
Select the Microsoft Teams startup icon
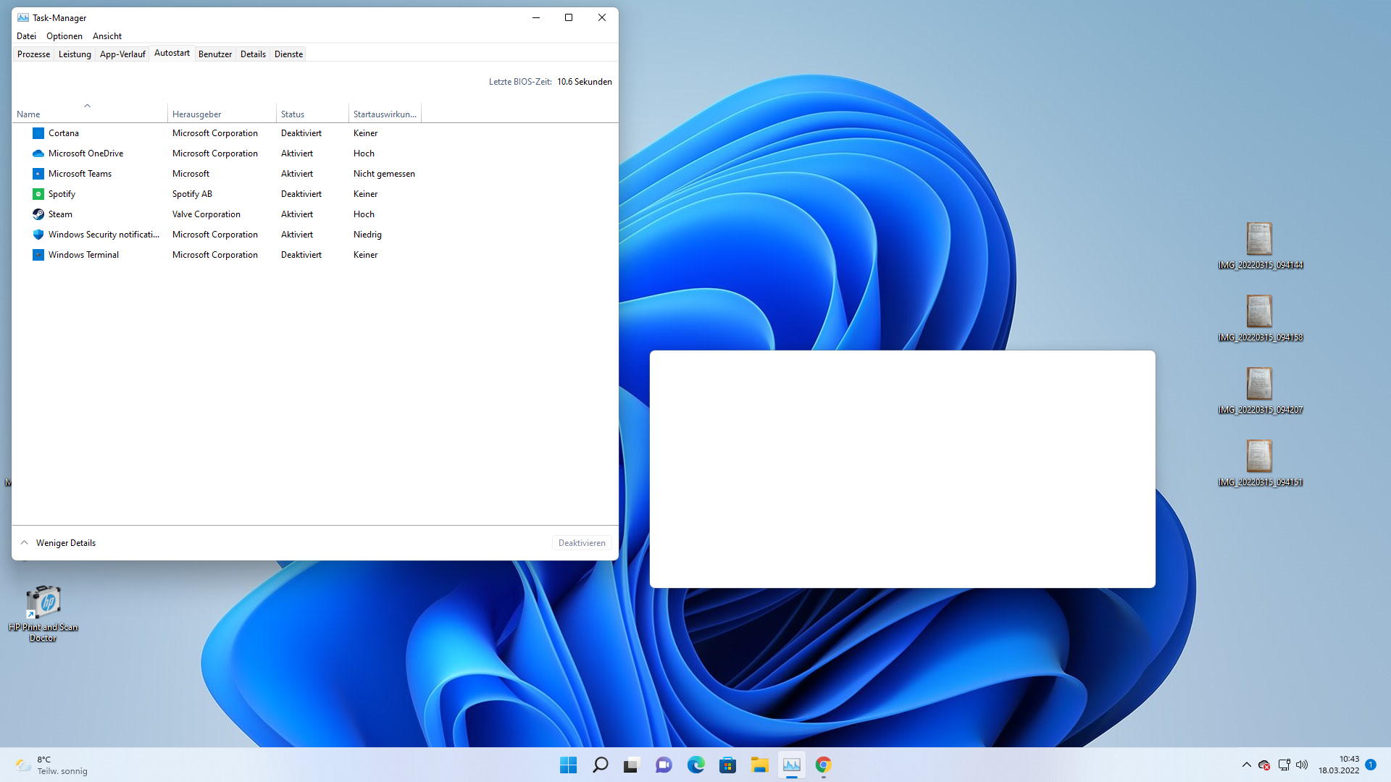point(38,174)
